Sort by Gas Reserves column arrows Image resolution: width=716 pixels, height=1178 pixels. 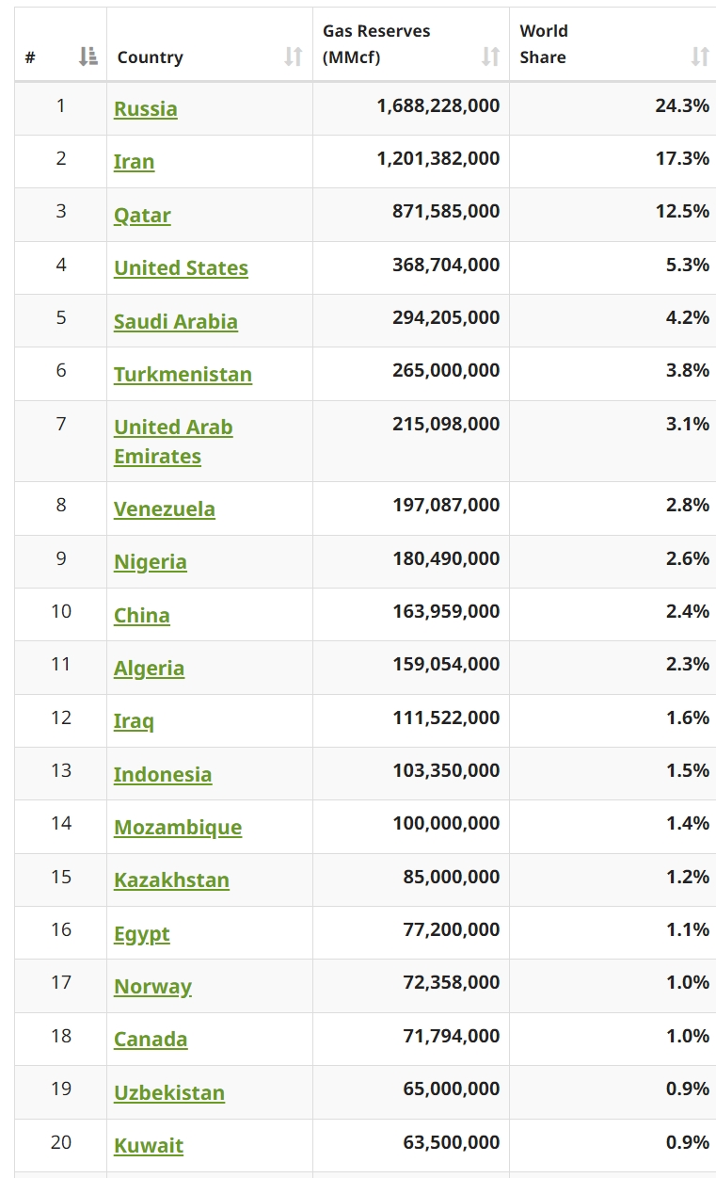[x=490, y=57]
